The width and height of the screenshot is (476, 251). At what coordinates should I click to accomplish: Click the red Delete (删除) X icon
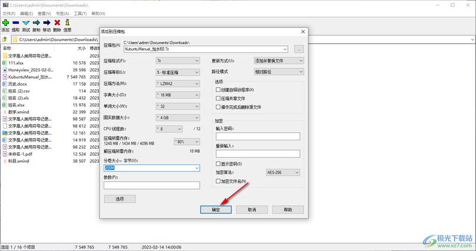tap(57, 23)
